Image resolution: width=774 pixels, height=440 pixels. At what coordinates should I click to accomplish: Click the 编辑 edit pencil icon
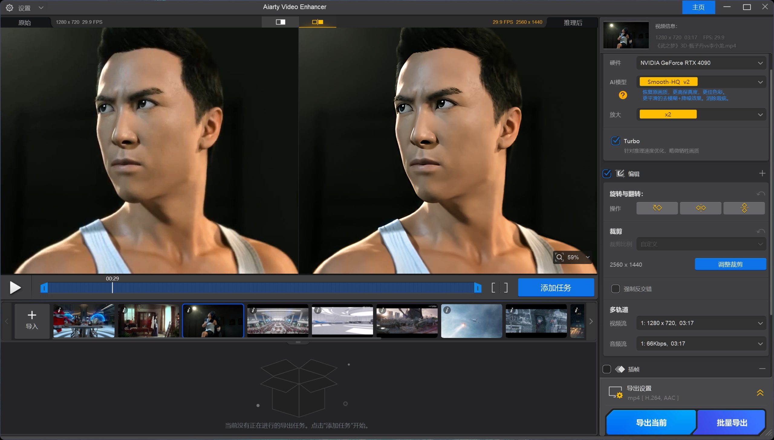click(620, 173)
